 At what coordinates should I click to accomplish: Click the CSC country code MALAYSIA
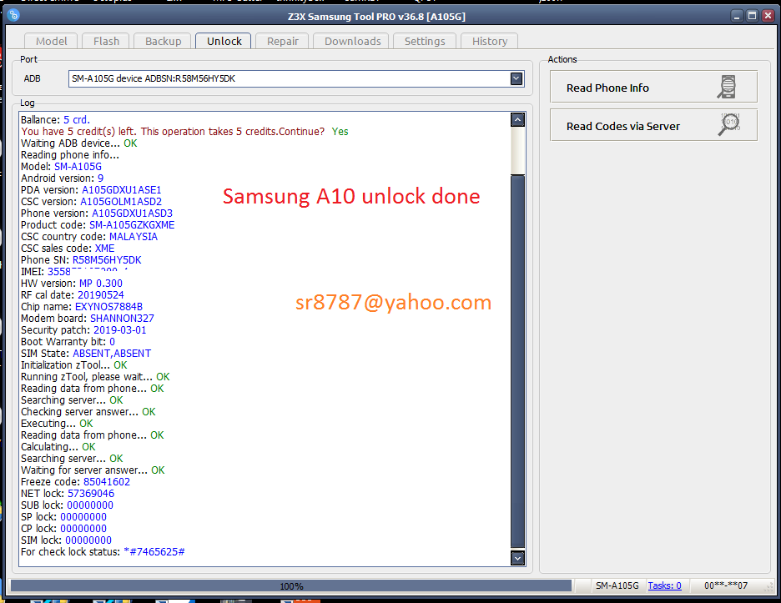(x=134, y=237)
